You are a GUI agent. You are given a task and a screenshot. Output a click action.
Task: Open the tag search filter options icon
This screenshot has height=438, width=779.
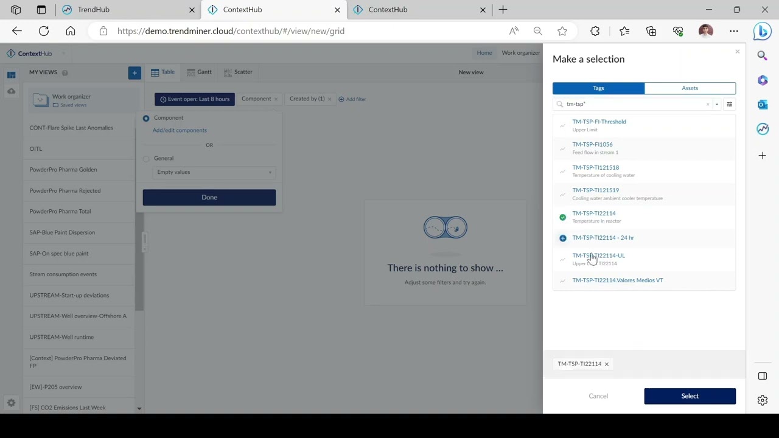coord(729,104)
